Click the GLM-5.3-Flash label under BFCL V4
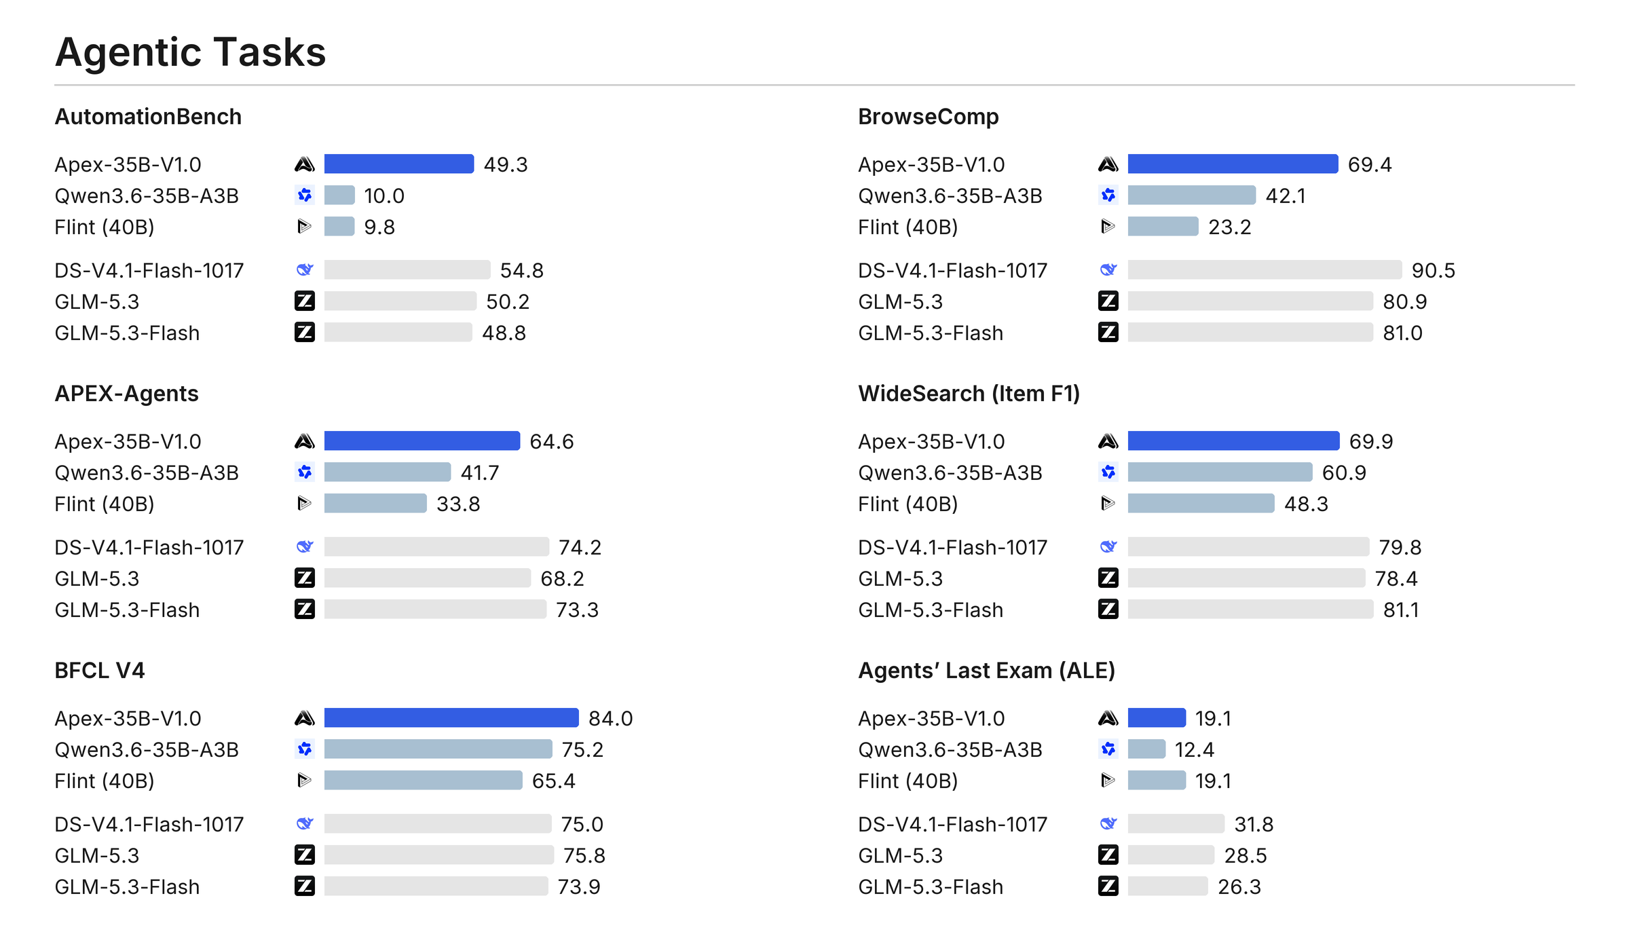The height and width of the screenshot is (934, 1629). [x=127, y=886]
